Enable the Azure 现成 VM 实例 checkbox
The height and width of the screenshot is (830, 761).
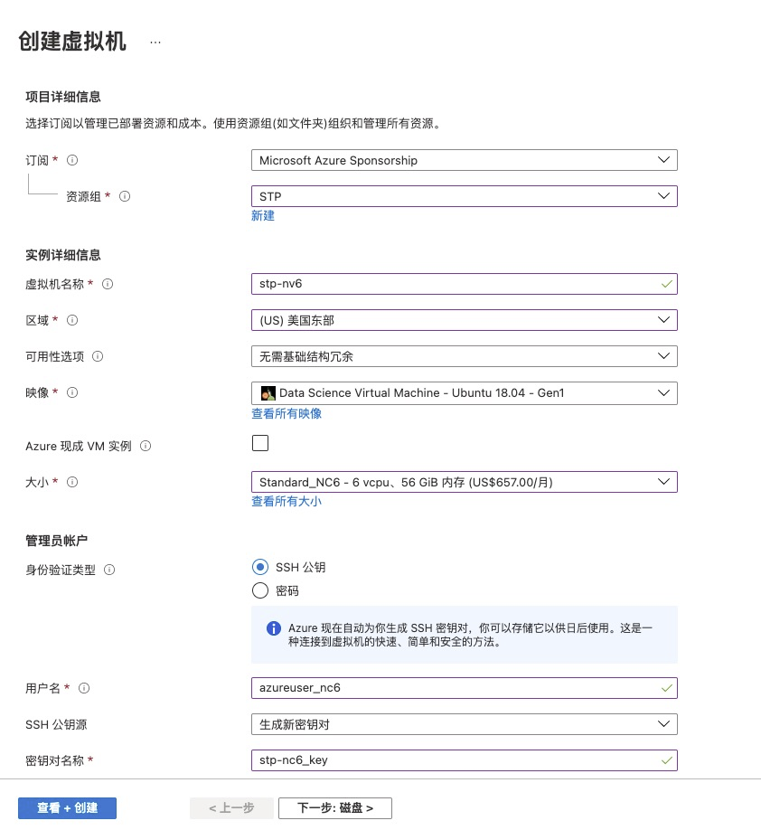point(260,443)
